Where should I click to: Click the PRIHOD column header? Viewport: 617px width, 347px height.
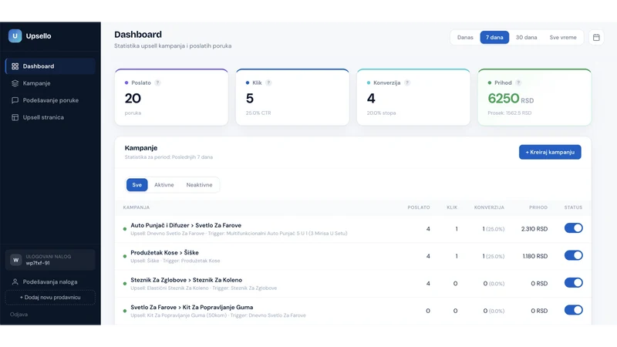(x=538, y=207)
